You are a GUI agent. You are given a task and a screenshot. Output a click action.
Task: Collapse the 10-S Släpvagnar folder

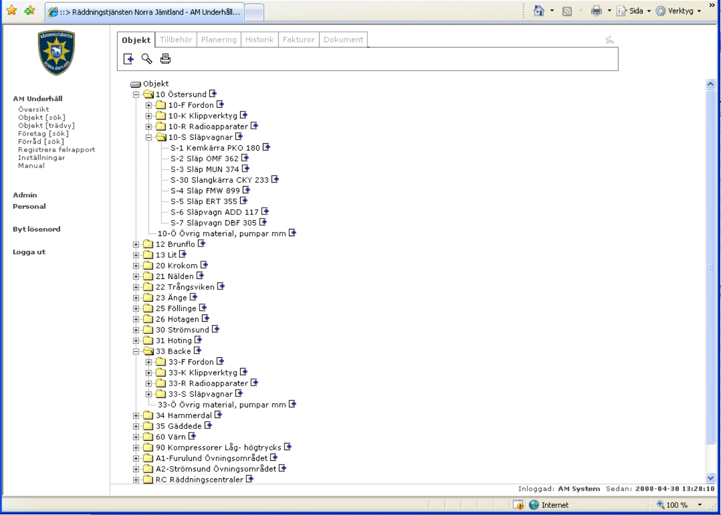click(x=149, y=137)
